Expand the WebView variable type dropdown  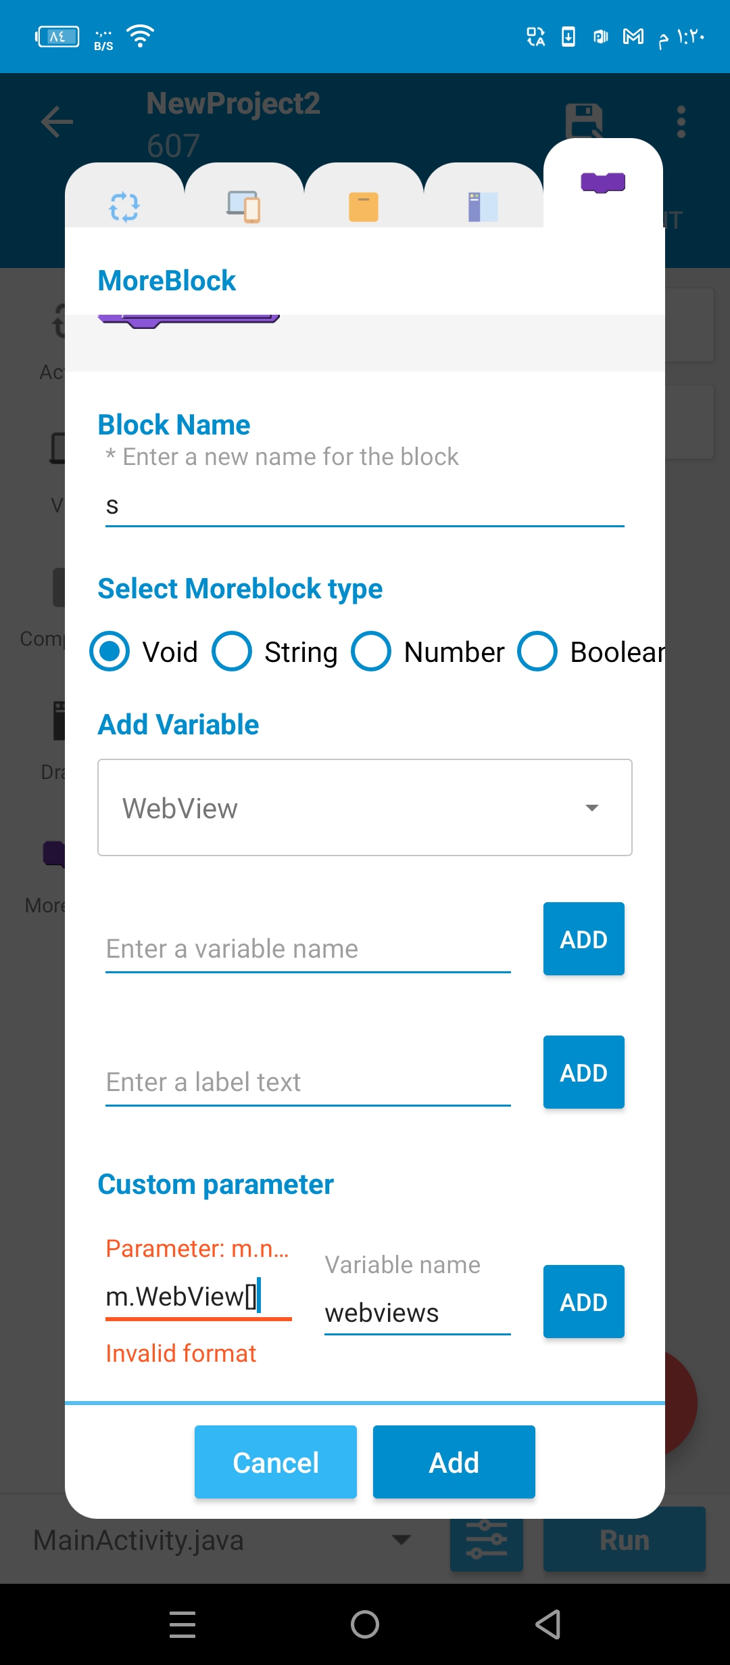365,807
